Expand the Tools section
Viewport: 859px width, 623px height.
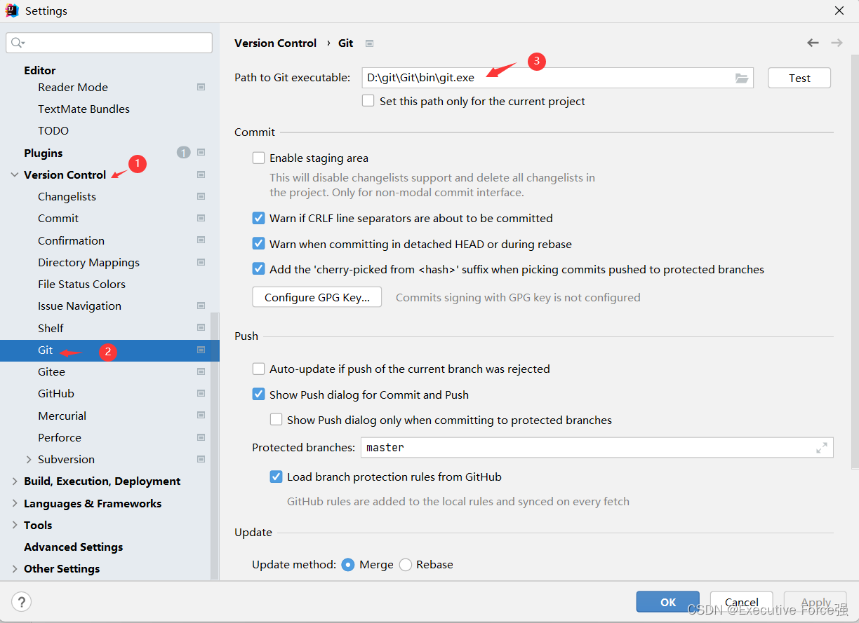[15, 525]
